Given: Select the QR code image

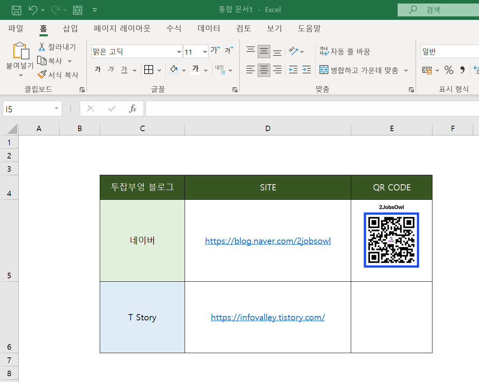Looking at the screenshot, I should (x=391, y=240).
